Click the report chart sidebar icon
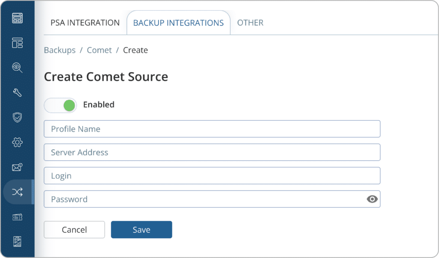439x258 pixels. pos(17,241)
